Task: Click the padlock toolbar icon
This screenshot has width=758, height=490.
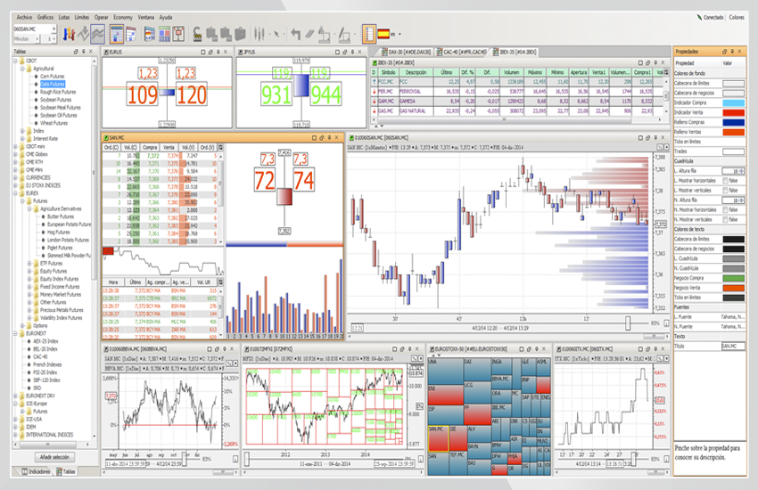Action: (x=197, y=34)
